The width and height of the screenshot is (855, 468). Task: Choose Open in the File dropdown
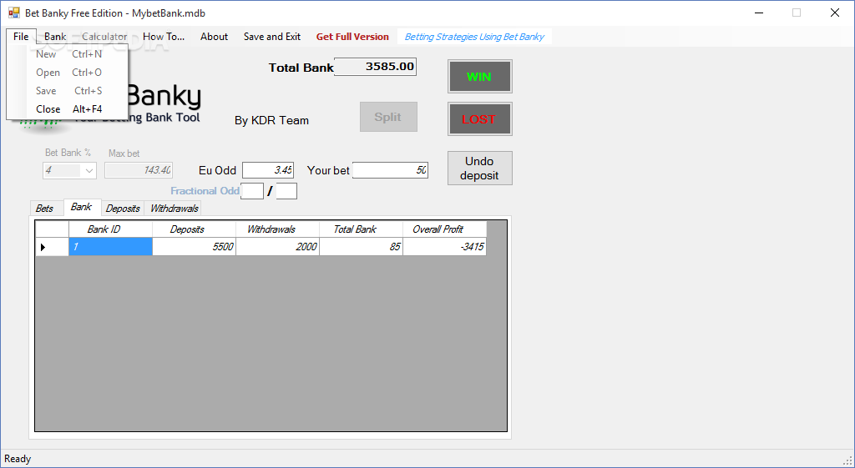68,73
